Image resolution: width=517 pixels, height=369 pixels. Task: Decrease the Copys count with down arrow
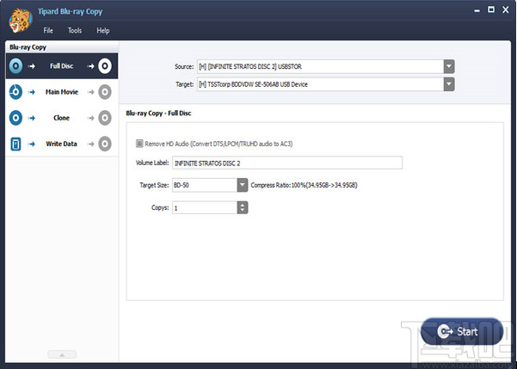(x=243, y=211)
